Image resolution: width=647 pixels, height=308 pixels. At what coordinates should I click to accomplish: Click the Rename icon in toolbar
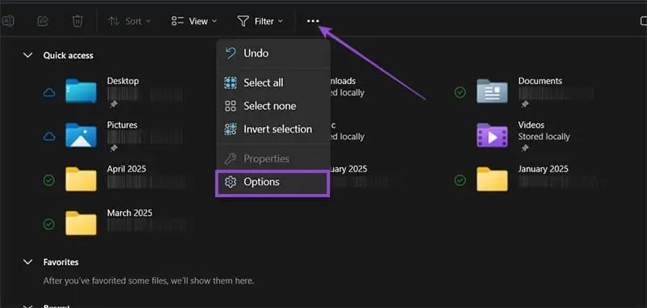tap(8, 21)
